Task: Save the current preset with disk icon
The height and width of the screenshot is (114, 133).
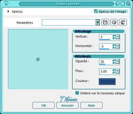Action: 105,22
